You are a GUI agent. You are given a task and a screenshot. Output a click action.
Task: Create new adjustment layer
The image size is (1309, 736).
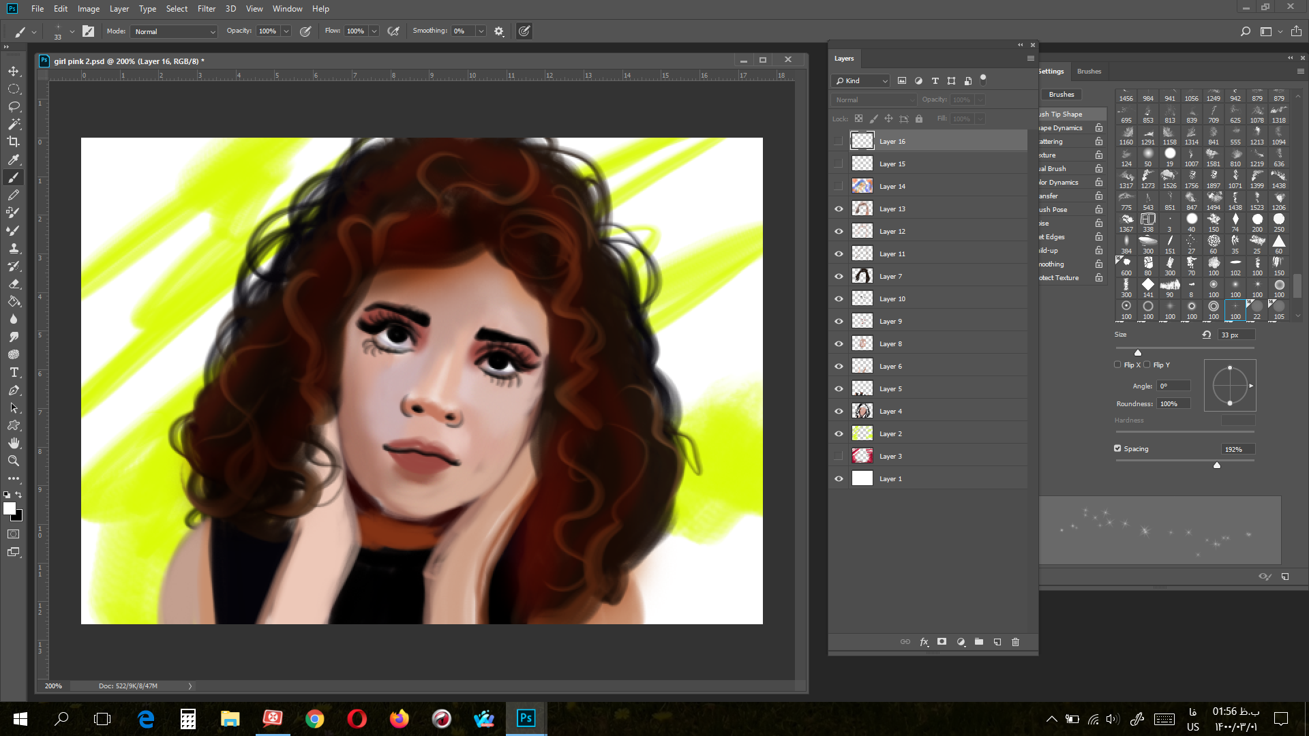pos(961,642)
